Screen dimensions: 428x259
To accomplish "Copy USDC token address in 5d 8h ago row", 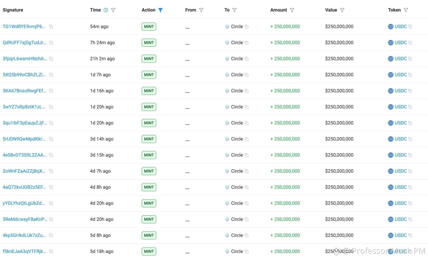I will (410, 235).
